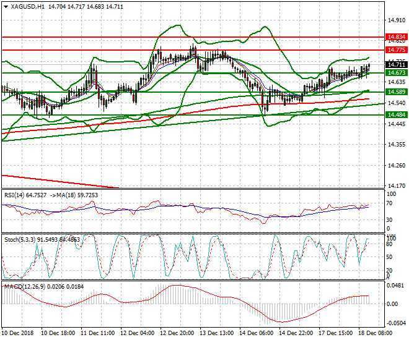Image resolution: width=409 pixels, height=340 pixels.
Task: Select the 14.484 green support price label
Action: coord(396,115)
